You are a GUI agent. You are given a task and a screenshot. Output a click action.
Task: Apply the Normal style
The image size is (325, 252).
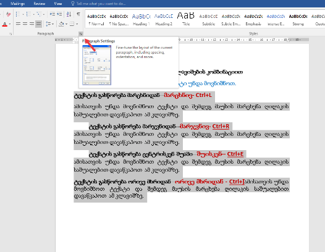96,20
